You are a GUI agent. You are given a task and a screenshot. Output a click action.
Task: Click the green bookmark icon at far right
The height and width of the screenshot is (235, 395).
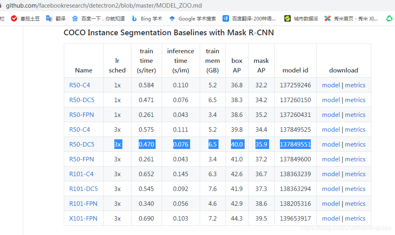(x=389, y=18)
